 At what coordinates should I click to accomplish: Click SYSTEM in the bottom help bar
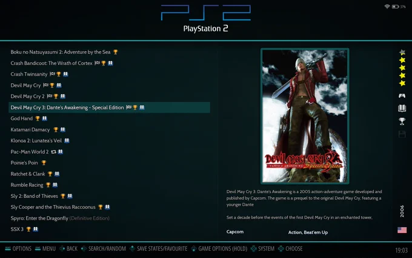click(x=262, y=248)
